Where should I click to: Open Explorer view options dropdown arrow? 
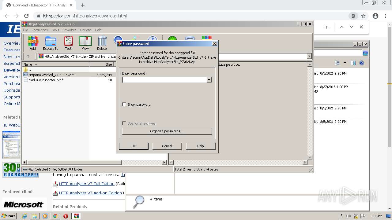[x=345, y=63]
